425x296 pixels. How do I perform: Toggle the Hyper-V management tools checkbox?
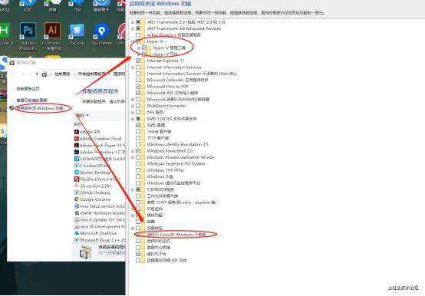click(x=144, y=48)
